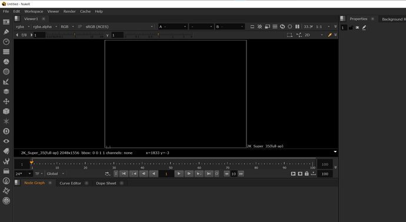Open the Other nodes menu icon
This screenshot has width=406, height=222.
tap(6, 171)
